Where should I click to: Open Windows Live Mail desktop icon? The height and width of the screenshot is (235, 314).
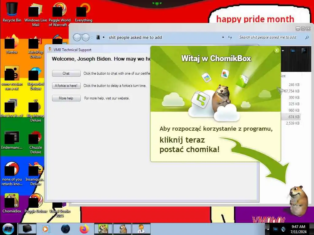[x=36, y=14]
